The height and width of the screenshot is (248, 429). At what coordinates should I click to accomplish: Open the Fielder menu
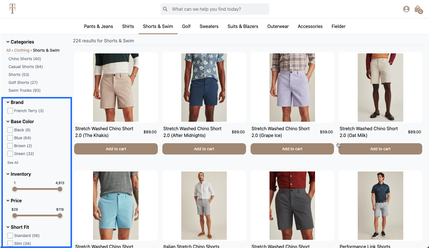point(339,26)
